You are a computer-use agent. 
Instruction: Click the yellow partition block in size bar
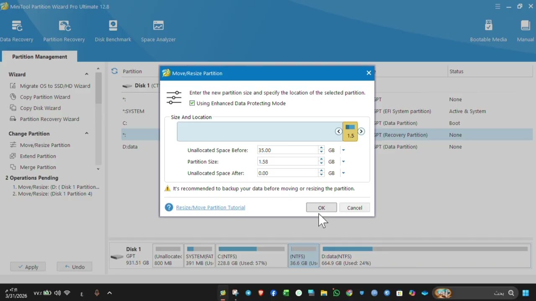tap(350, 131)
